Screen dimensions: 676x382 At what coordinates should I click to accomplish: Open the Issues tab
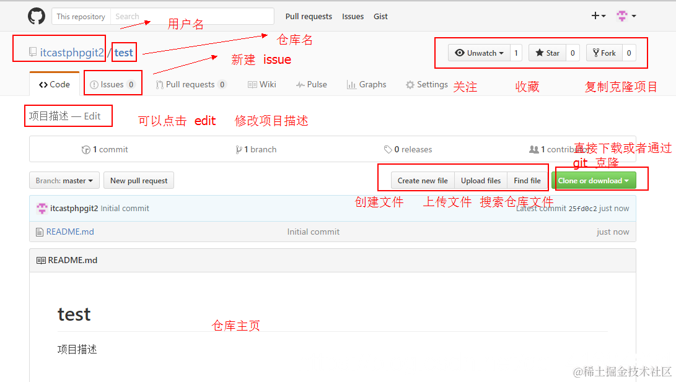point(113,84)
